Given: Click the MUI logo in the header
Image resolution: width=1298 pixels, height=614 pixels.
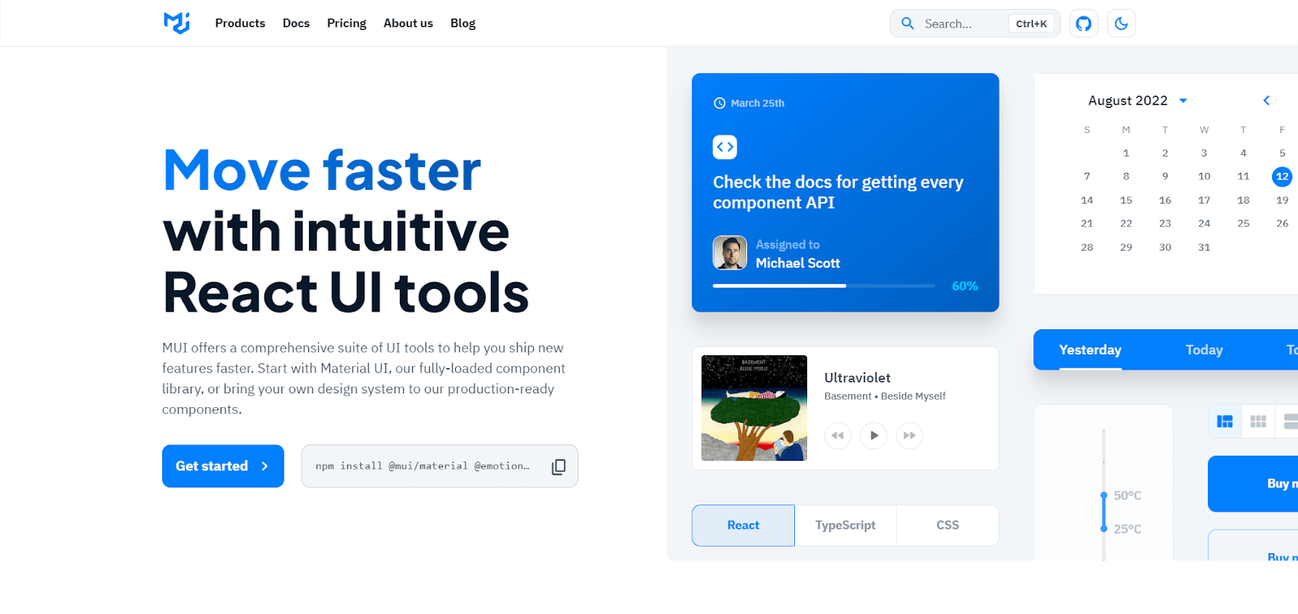Looking at the screenshot, I should coord(177,23).
